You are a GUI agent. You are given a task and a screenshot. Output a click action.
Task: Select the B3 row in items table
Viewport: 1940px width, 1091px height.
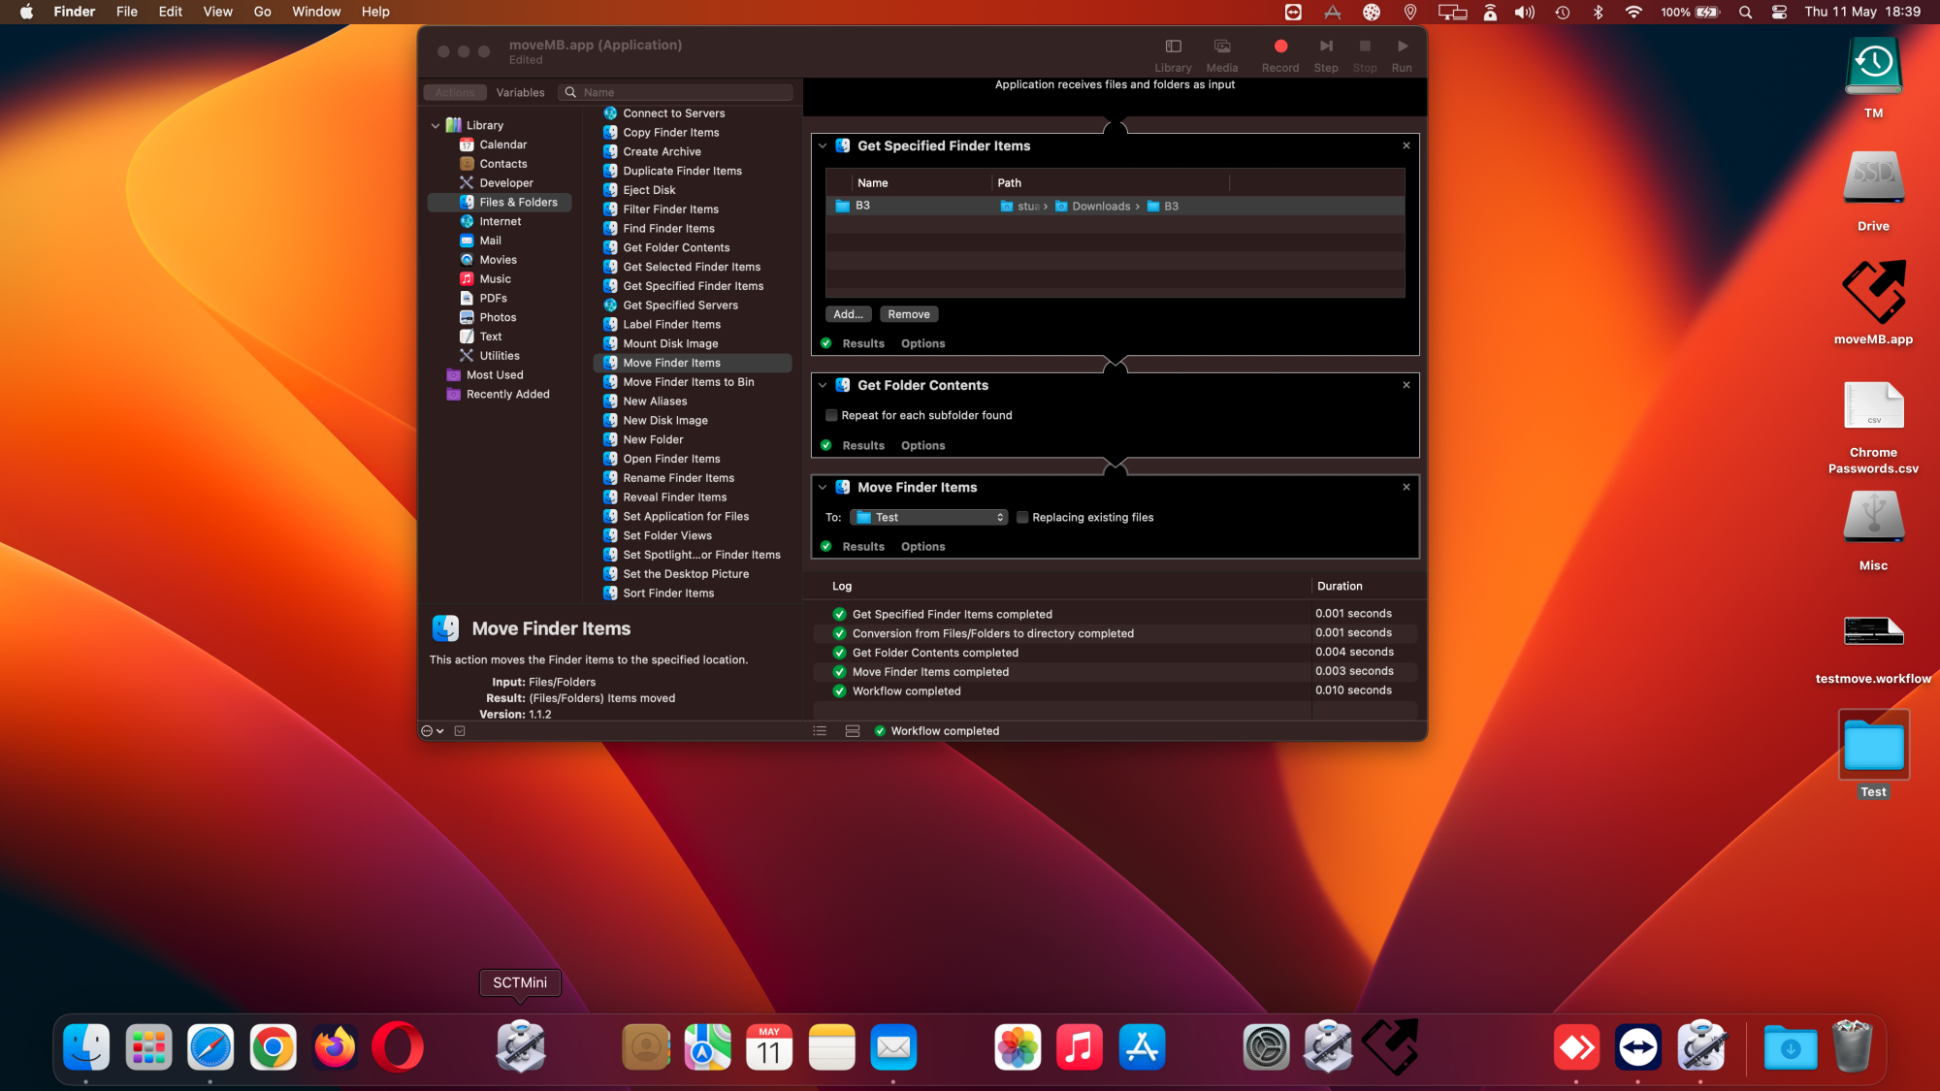point(1115,207)
